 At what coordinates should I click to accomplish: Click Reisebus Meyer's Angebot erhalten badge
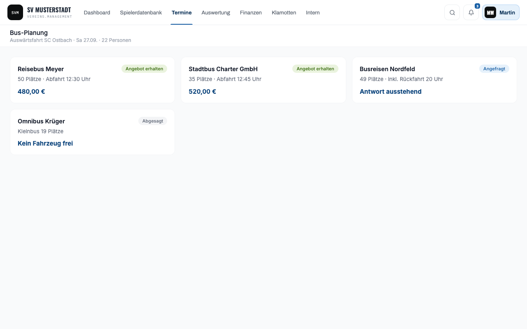coord(144,69)
